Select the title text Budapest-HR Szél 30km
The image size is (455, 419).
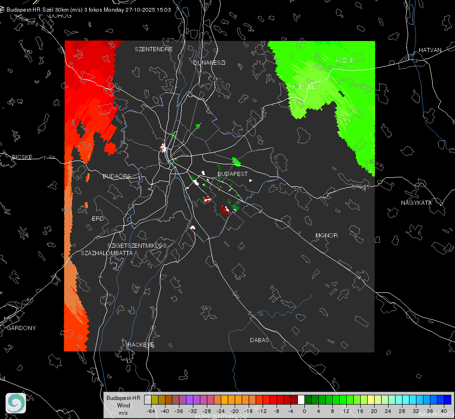(x=38, y=10)
